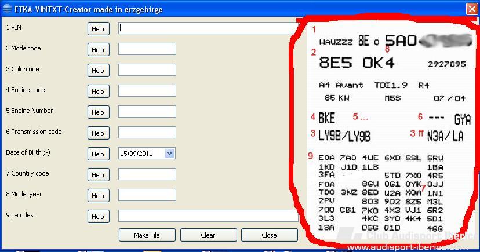Click Help next to 7 Country code

tap(99, 174)
